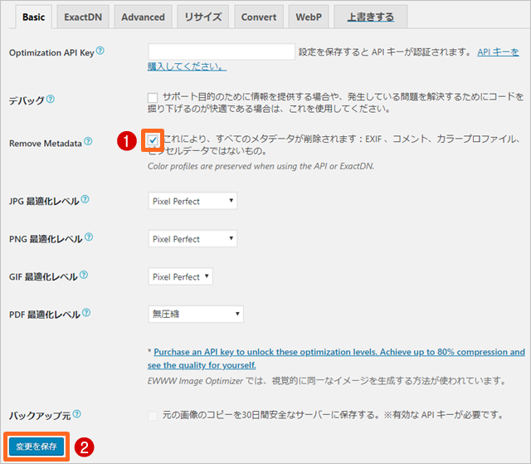Click help icon beside PDF 最適化レベル
The height and width of the screenshot is (464, 531).
coord(85,314)
